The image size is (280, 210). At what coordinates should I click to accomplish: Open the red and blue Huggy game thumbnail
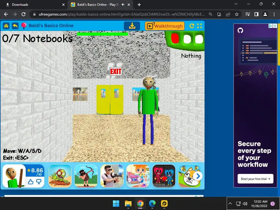click(164, 176)
